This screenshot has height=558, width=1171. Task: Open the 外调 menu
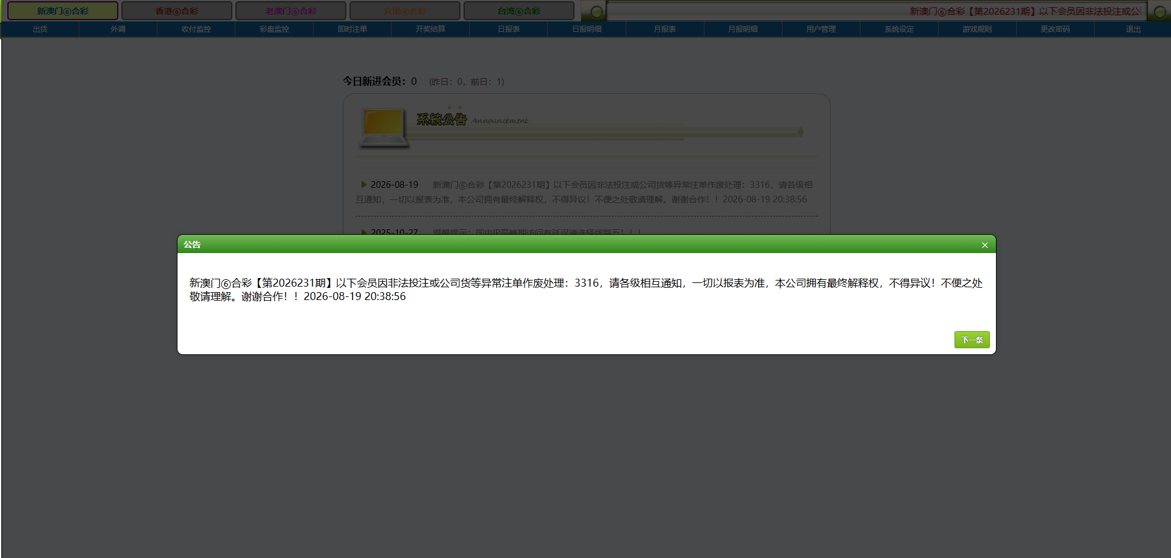coord(118,29)
